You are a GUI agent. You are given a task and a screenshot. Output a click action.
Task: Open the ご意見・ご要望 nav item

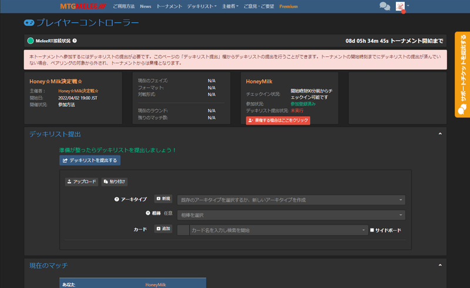258,6
